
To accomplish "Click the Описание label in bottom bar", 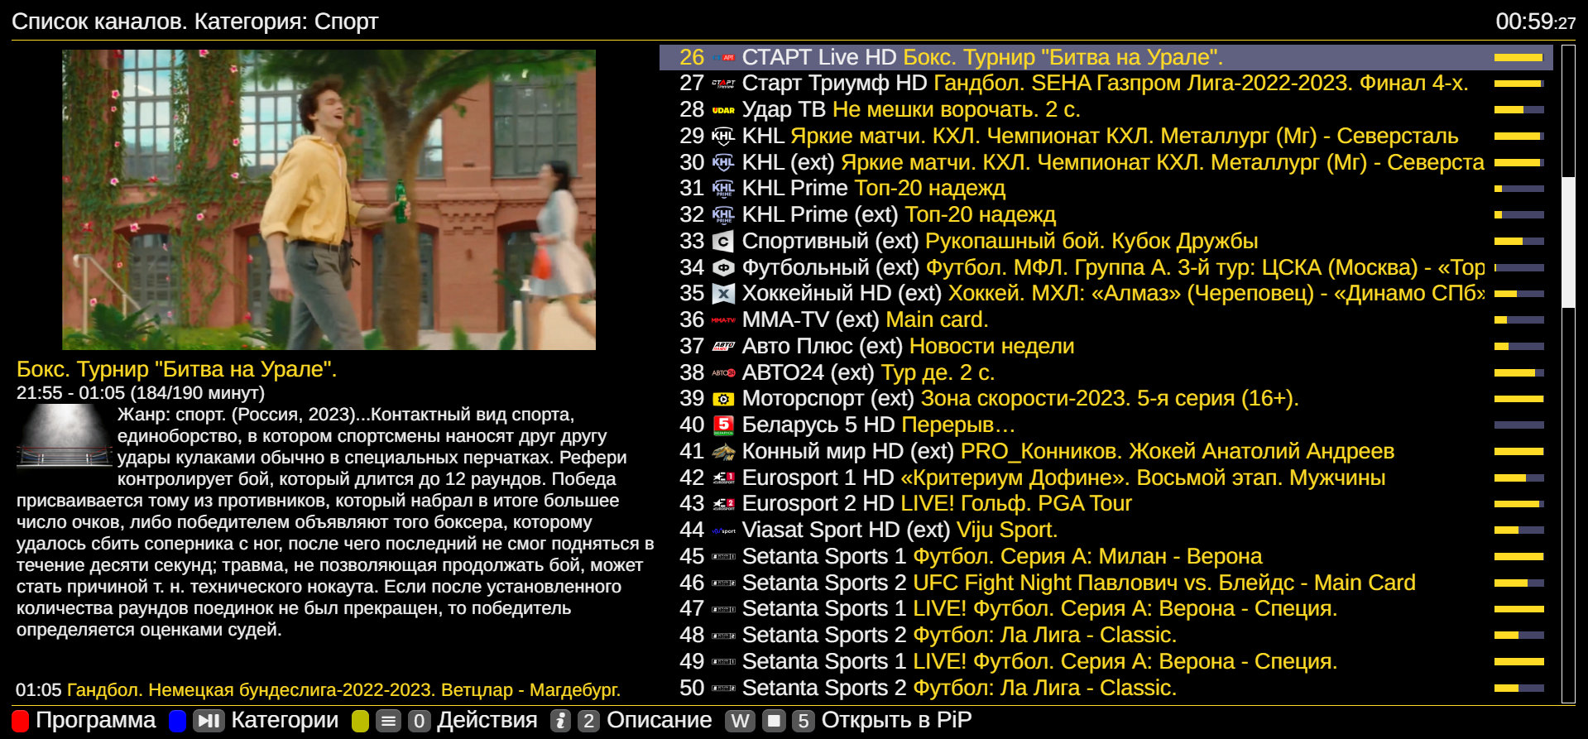I will click(659, 721).
